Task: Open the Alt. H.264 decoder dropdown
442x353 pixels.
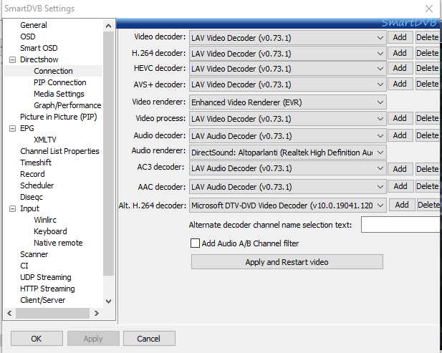Action: 287,205
